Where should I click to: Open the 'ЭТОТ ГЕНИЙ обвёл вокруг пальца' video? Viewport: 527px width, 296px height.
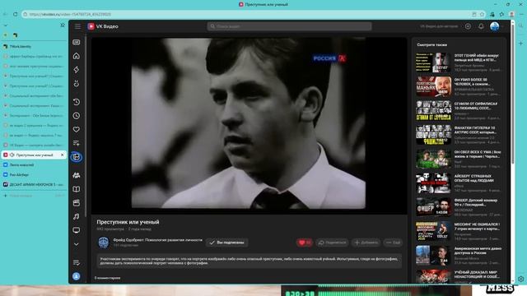pyautogui.click(x=458, y=62)
